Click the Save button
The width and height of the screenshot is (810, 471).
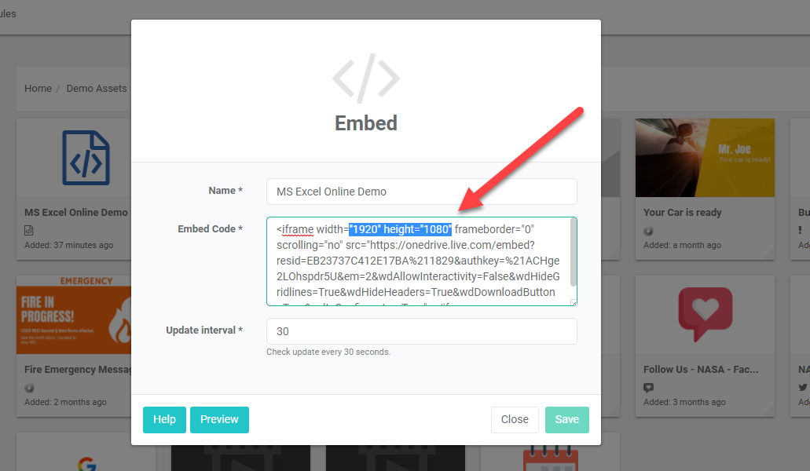coord(566,419)
